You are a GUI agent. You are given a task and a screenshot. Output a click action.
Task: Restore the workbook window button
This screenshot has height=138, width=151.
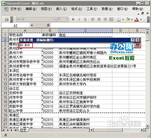pyautogui.click(x=143, y=13)
